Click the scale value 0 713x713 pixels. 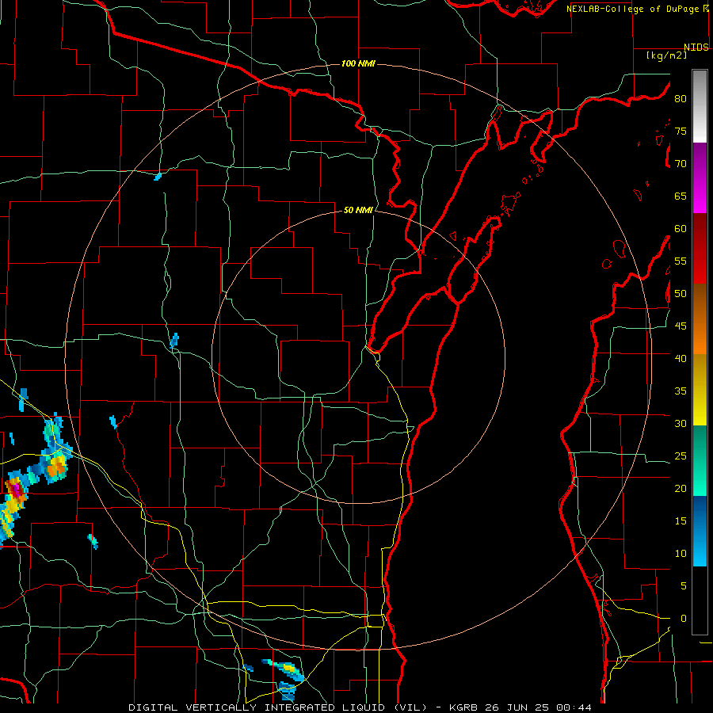pos(684,619)
